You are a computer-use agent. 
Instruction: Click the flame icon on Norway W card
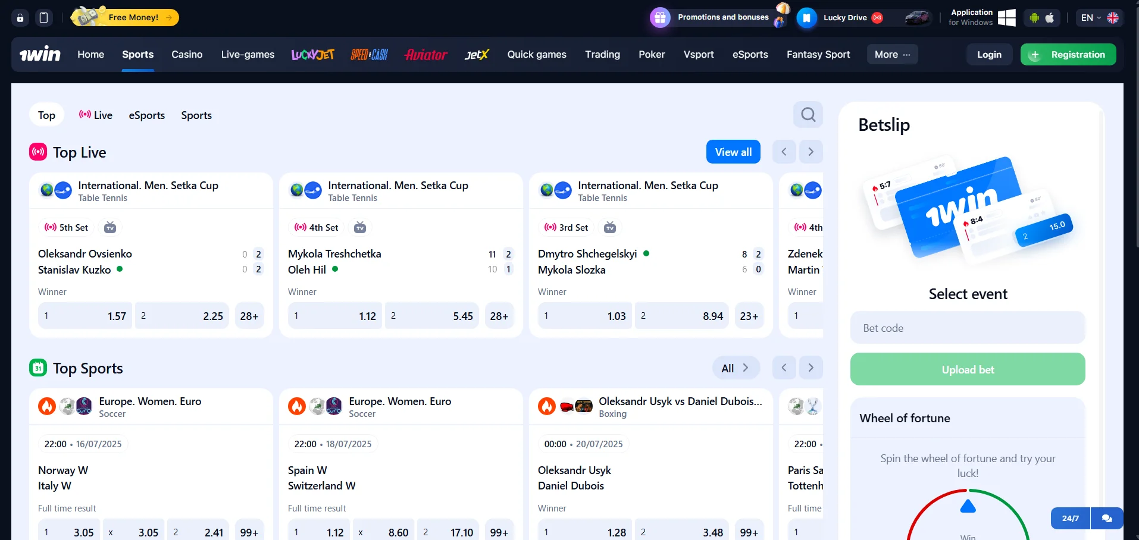pos(47,406)
